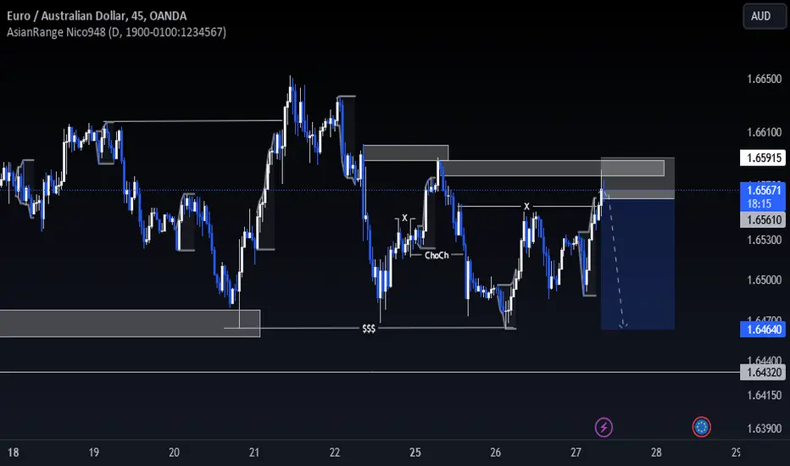This screenshot has height=466, width=790.
Task: Click the $$$ liquidity label
Action: pos(369,329)
